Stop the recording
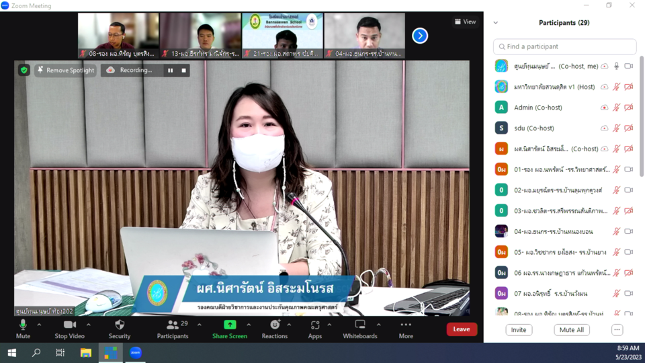This screenshot has width=645, height=363. [184, 71]
